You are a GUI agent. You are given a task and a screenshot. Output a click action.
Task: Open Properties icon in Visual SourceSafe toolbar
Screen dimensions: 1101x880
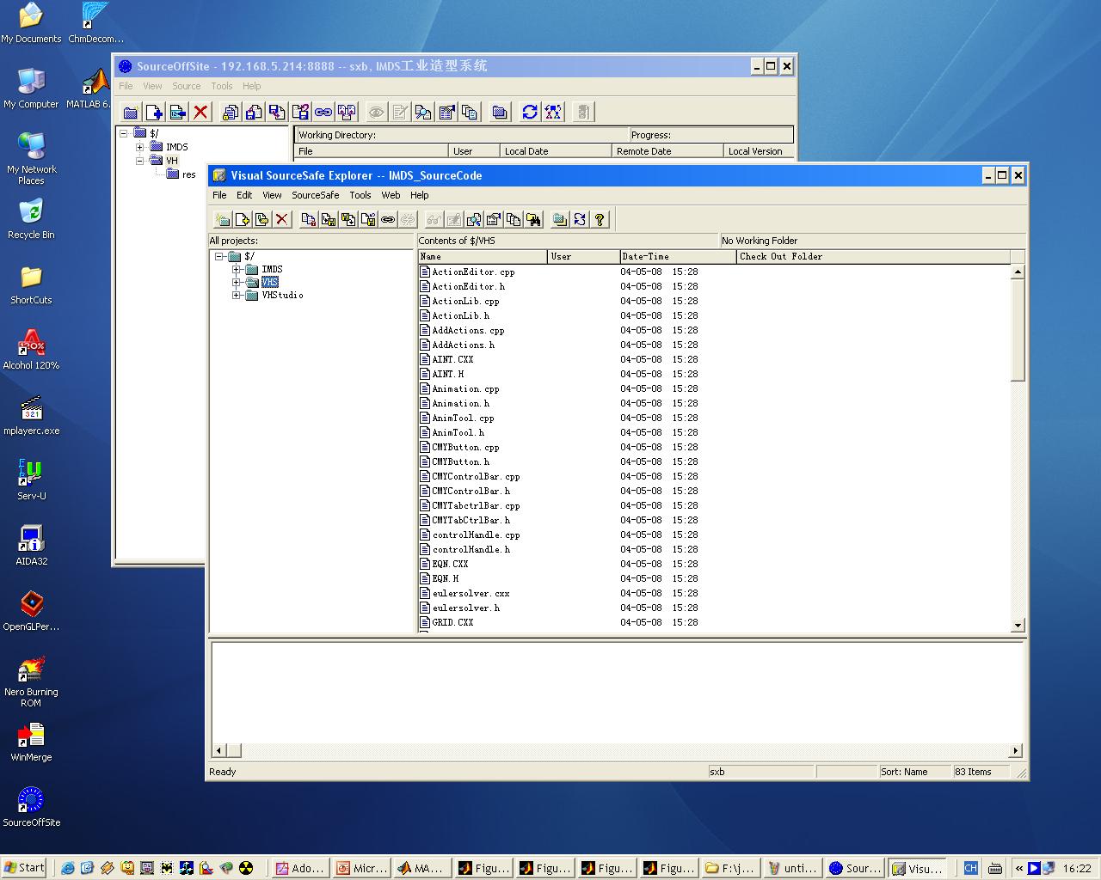coord(494,220)
